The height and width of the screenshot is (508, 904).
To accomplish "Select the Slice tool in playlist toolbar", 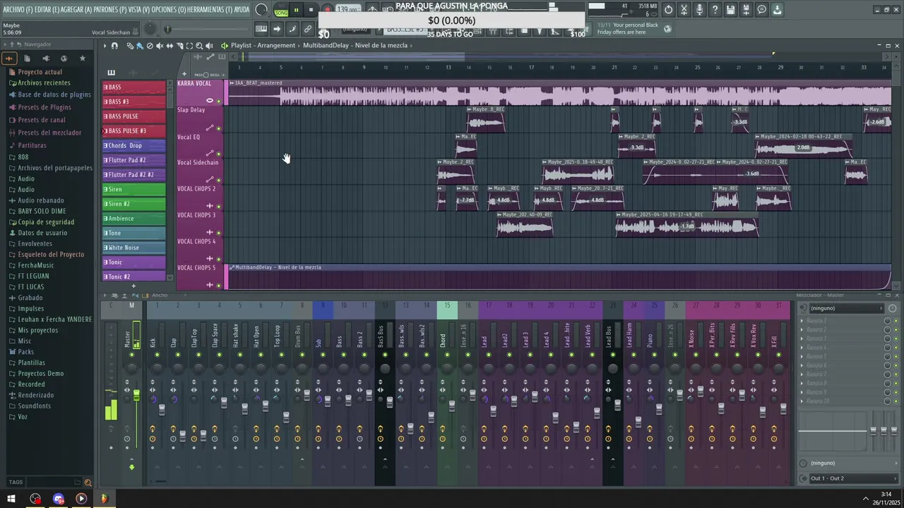I will [179, 45].
